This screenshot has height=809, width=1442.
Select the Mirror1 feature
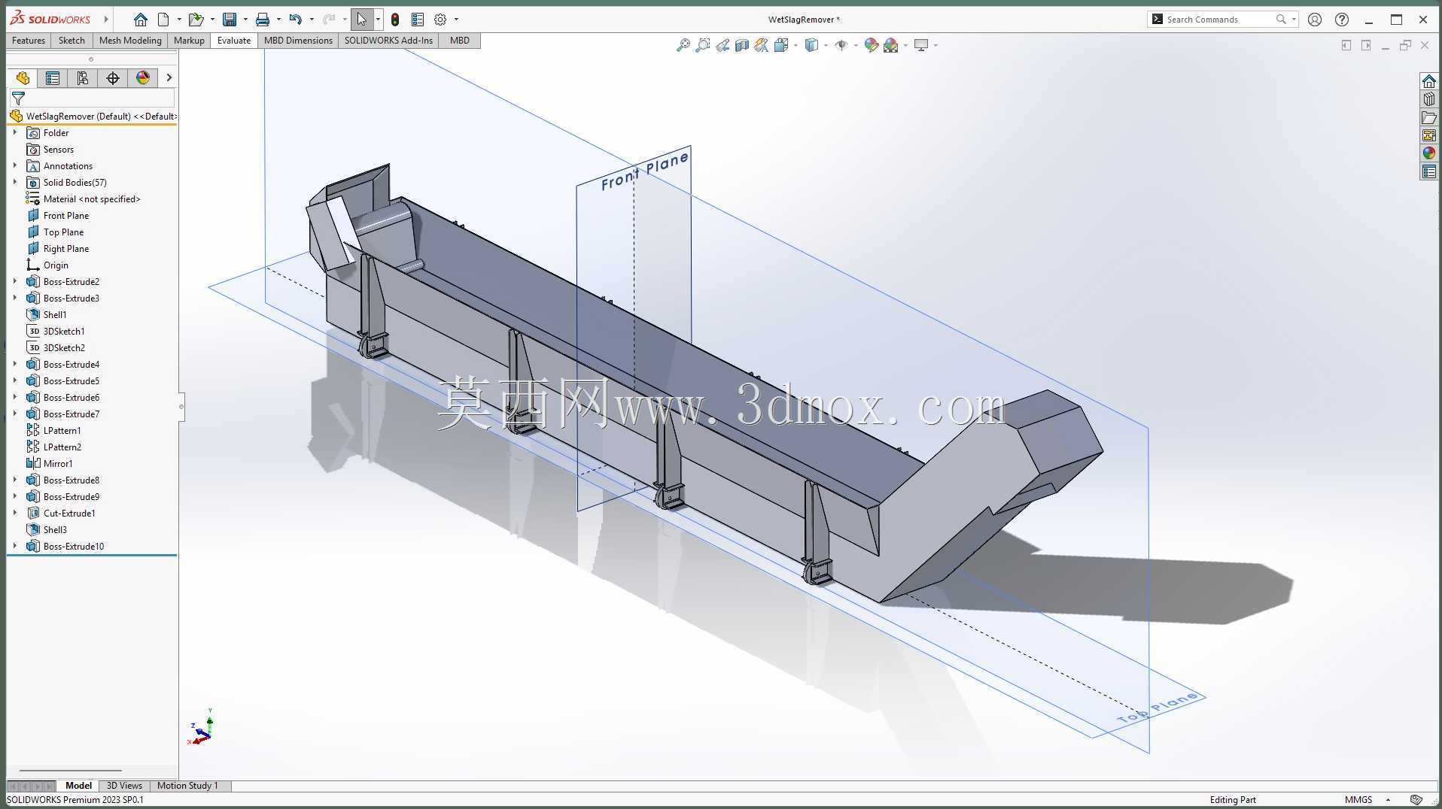pos(58,464)
